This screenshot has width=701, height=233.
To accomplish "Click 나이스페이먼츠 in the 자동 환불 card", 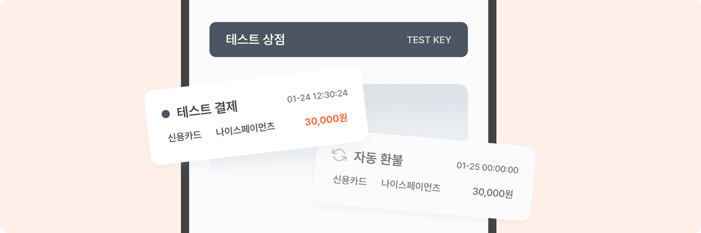I will pos(411,185).
